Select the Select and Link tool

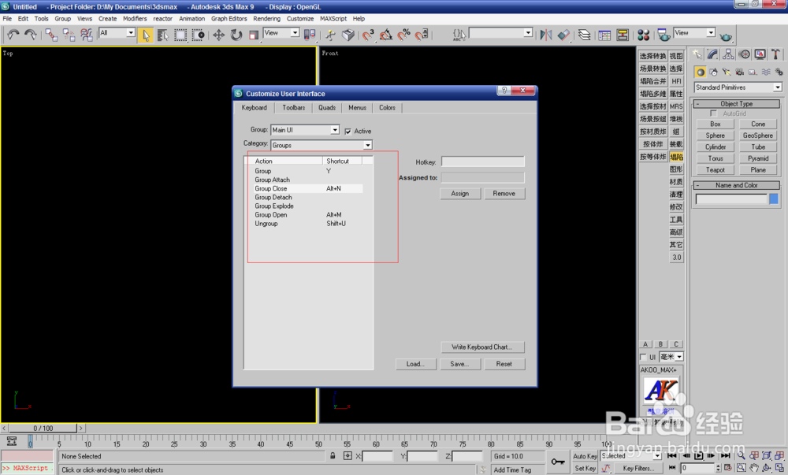[x=51, y=35]
